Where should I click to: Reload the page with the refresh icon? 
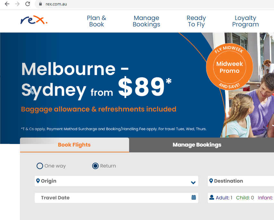pos(28,4)
